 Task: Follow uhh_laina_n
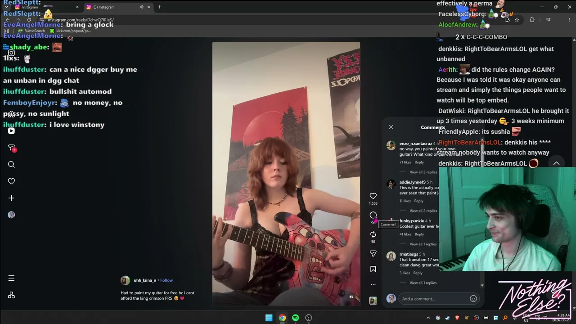166,280
